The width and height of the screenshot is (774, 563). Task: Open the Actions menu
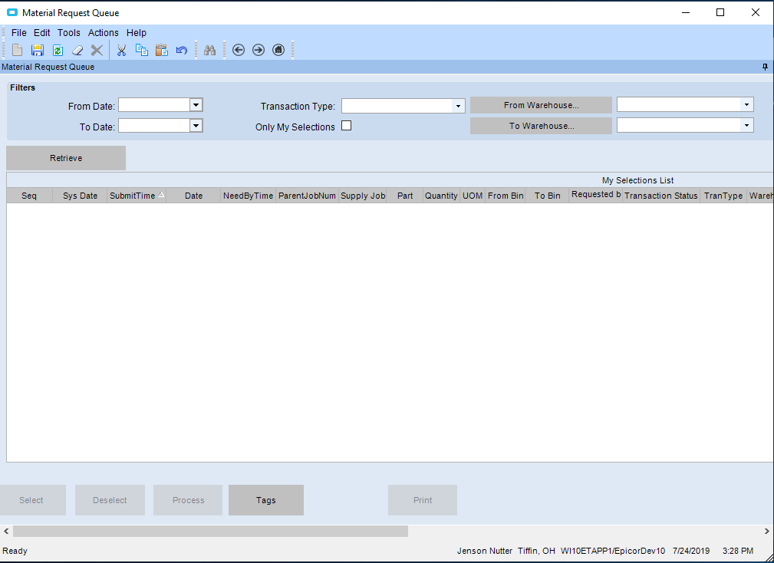pyautogui.click(x=103, y=32)
